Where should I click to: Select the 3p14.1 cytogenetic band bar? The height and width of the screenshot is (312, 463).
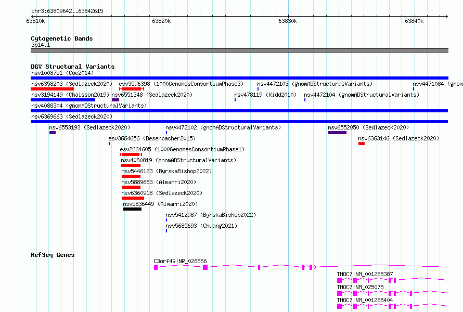coord(239,50)
